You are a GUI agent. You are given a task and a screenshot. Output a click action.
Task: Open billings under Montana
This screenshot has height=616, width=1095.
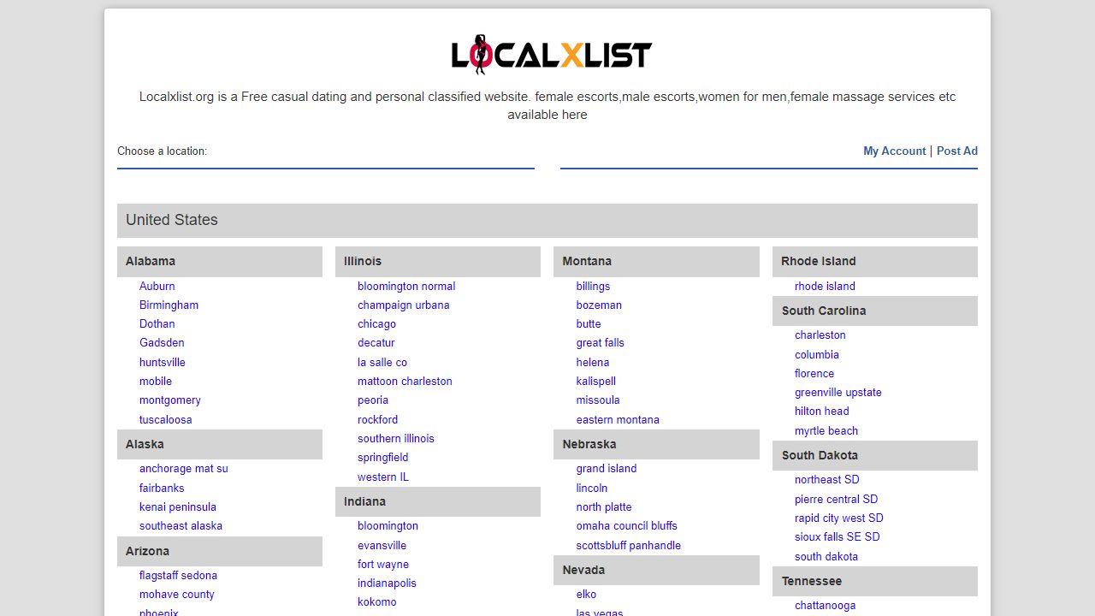(x=593, y=286)
